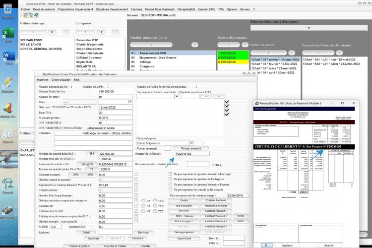Viewport: 372px width, 248px height.
Task: Select situation S02 L01 juillet 23-juillet-2022
Action: click(x=331, y=64)
